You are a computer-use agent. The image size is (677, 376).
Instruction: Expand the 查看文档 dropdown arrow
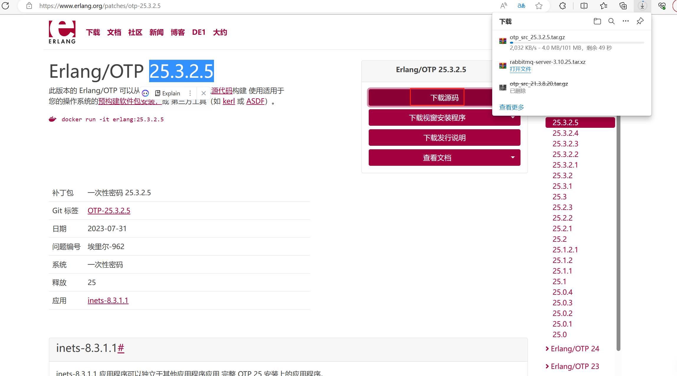point(513,158)
